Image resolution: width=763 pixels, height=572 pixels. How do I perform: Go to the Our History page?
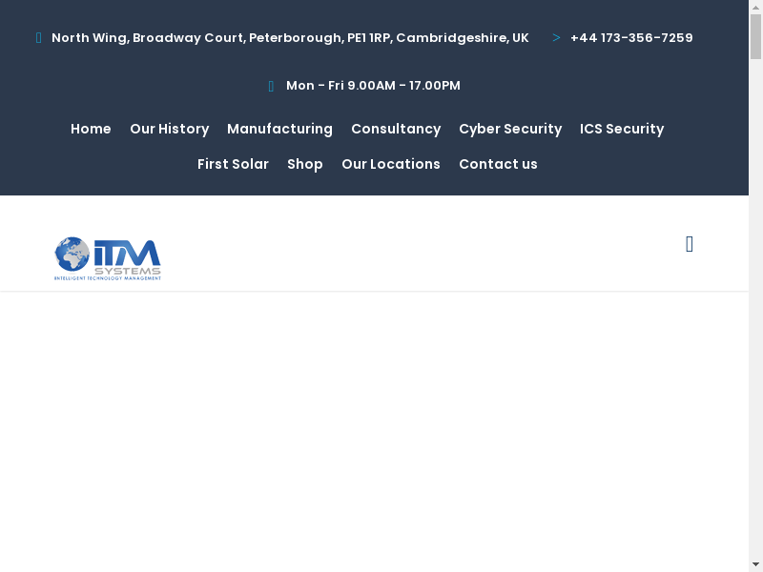pos(169,129)
